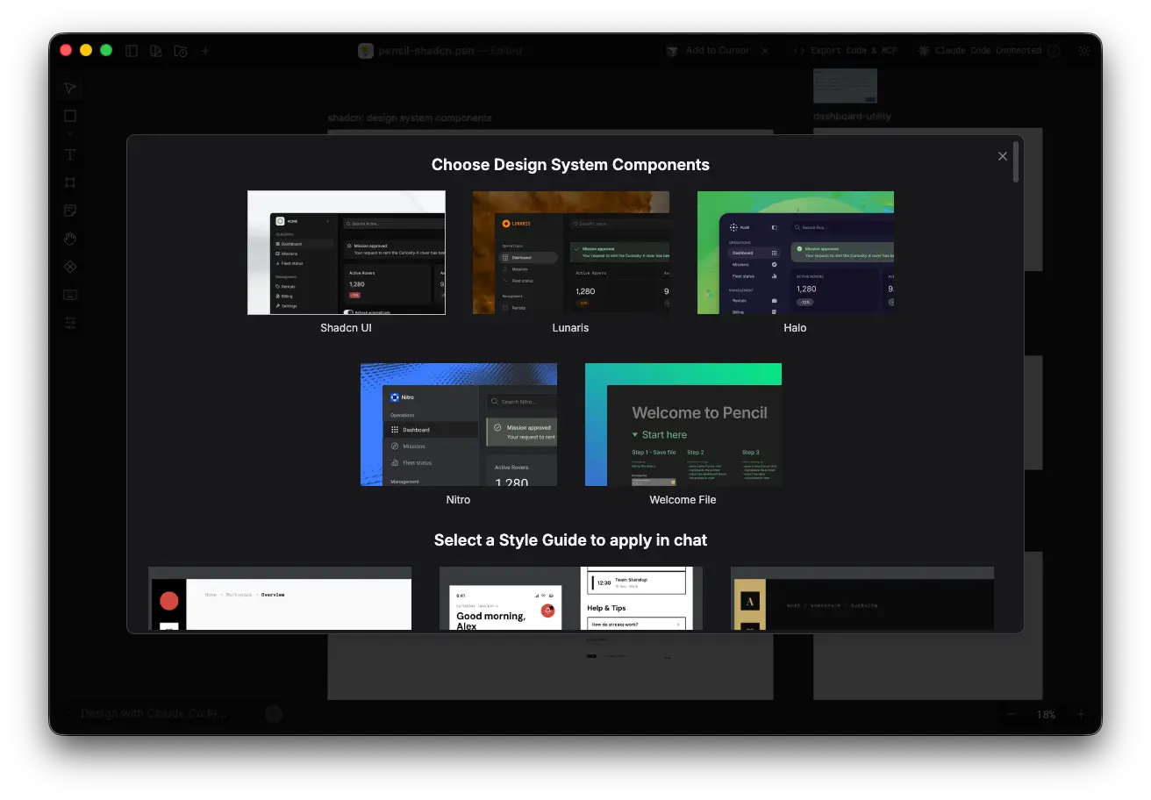Open the recent files folder icon

pos(181,51)
